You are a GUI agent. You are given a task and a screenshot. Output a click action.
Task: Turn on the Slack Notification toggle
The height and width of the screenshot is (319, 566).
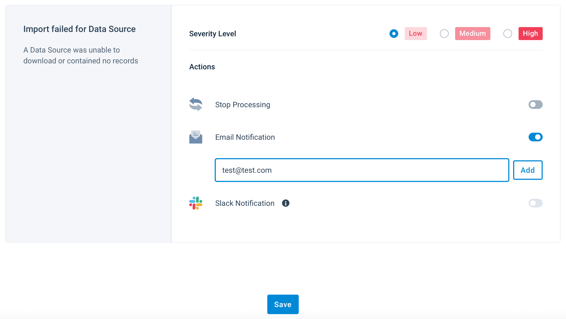pyautogui.click(x=535, y=203)
